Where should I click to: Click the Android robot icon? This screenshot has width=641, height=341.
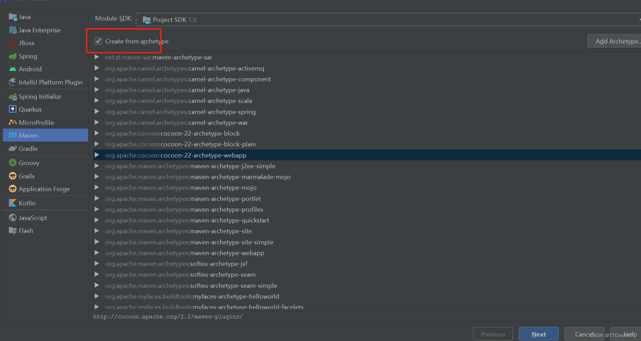coord(13,69)
